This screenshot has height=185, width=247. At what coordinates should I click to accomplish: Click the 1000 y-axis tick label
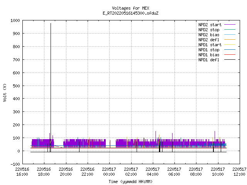pos(15,20)
